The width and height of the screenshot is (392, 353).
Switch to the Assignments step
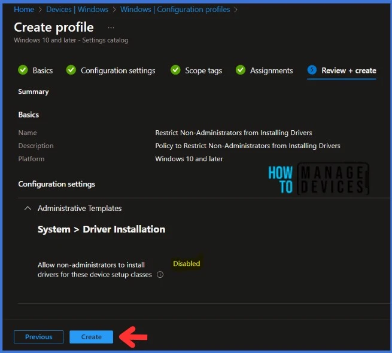(272, 70)
